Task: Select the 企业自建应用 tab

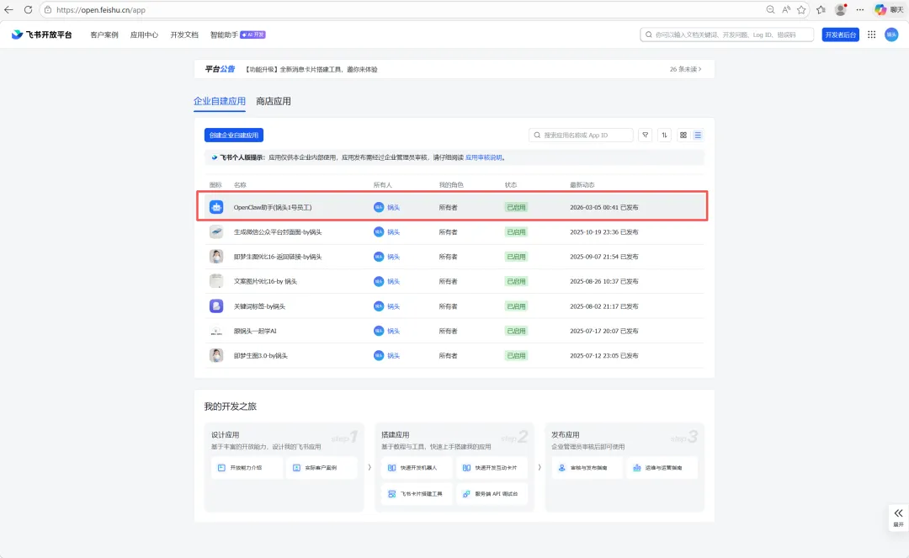Action: [219, 101]
